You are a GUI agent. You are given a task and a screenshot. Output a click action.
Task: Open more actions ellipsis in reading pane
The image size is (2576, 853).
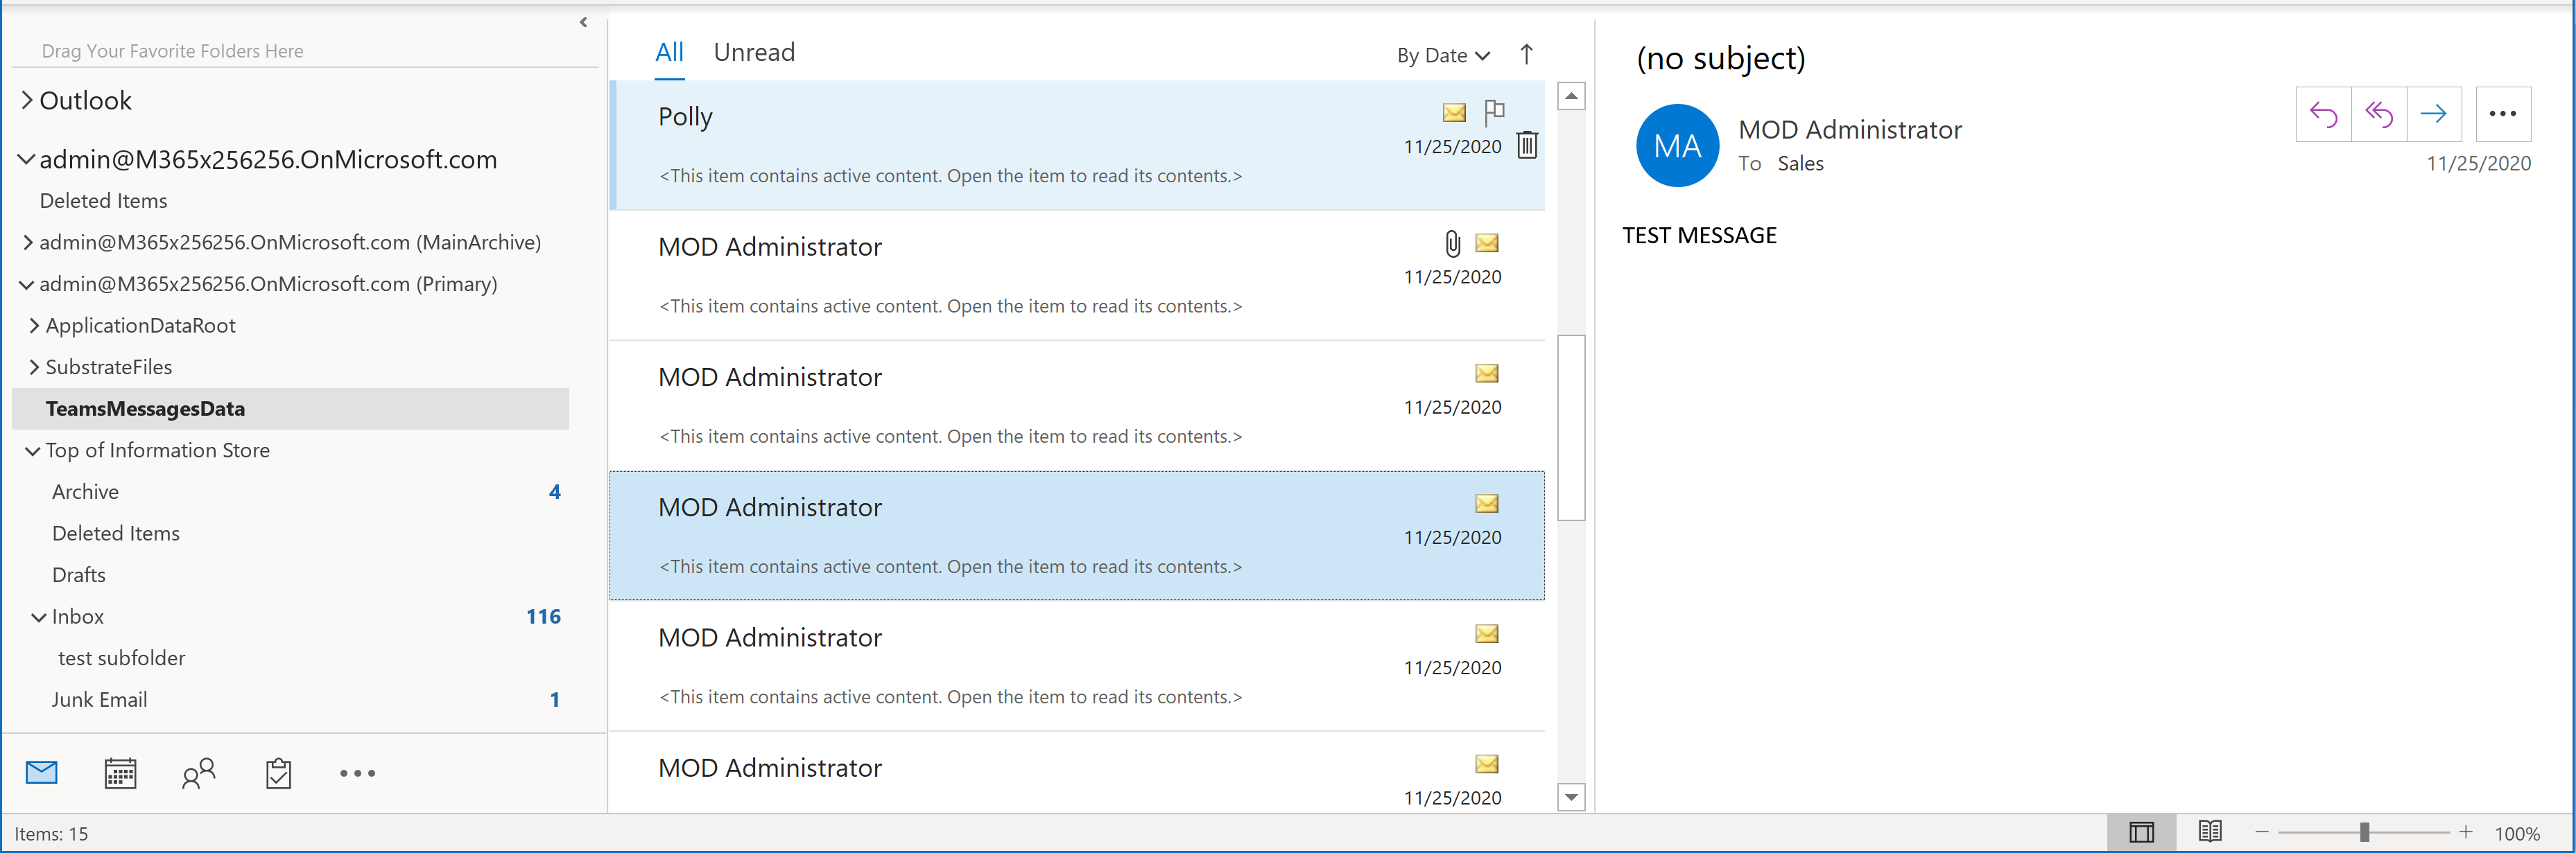point(2502,115)
